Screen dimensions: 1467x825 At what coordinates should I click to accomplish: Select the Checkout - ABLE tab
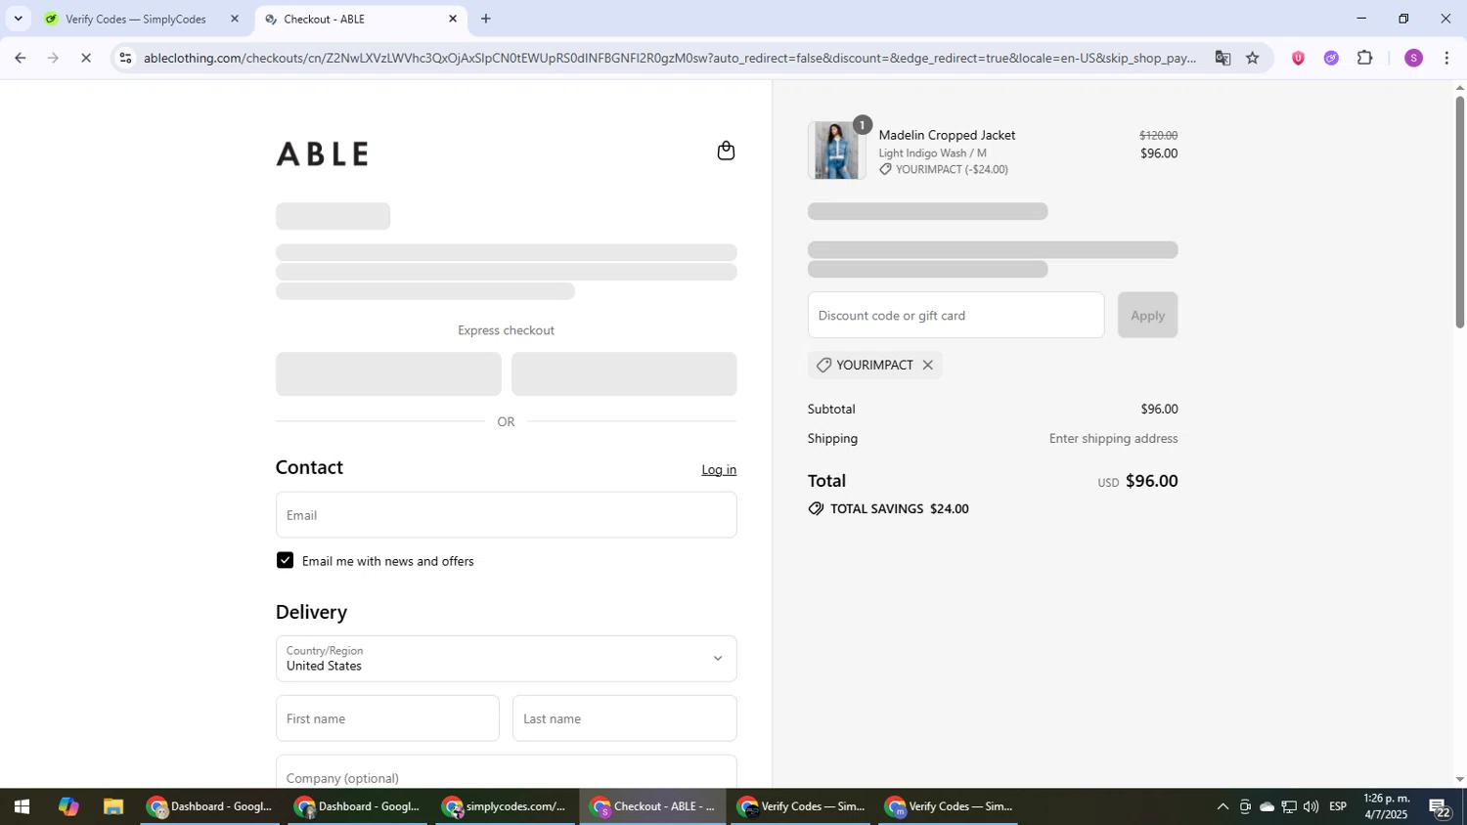(x=361, y=19)
